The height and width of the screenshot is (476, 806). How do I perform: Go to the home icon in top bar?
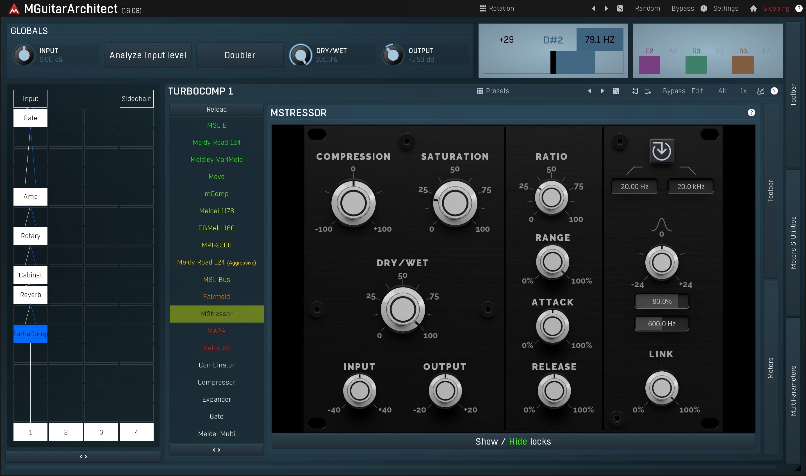(x=753, y=9)
